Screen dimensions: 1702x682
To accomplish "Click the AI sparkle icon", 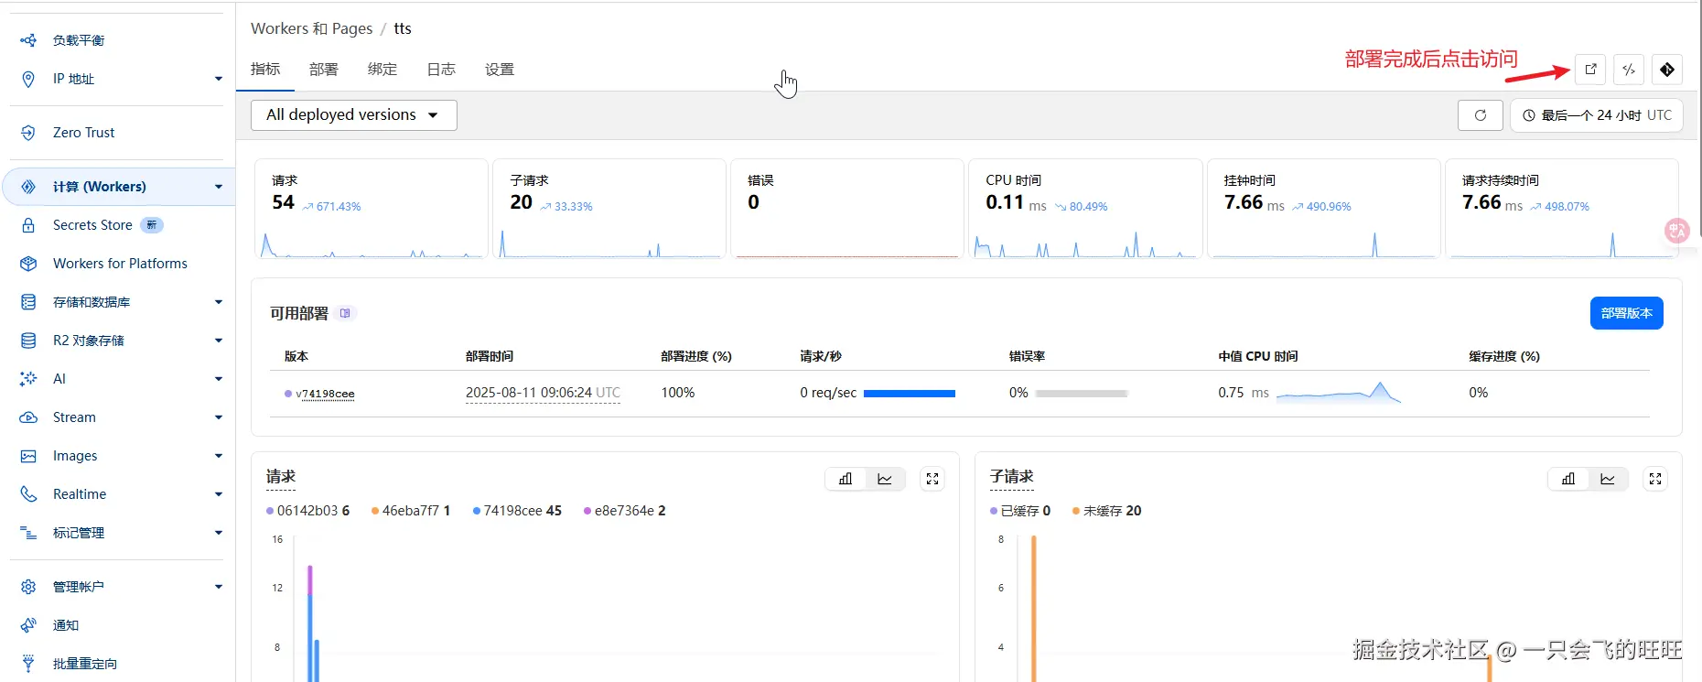I will [28, 379].
